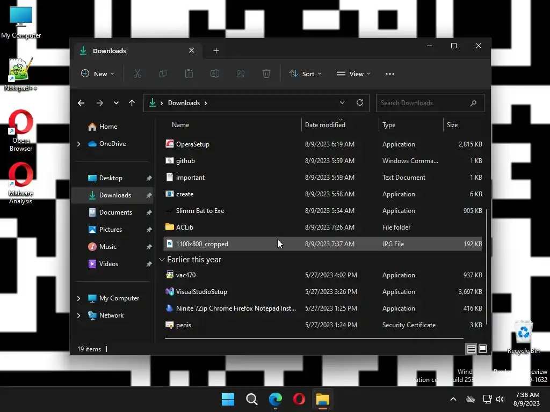The width and height of the screenshot is (550, 412).
Task: Click File Explorer icon on taskbar
Action: pos(323,399)
